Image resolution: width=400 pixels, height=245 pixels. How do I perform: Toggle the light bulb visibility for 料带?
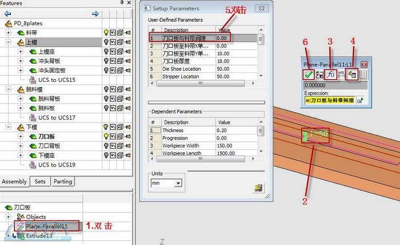click(106, 33)
